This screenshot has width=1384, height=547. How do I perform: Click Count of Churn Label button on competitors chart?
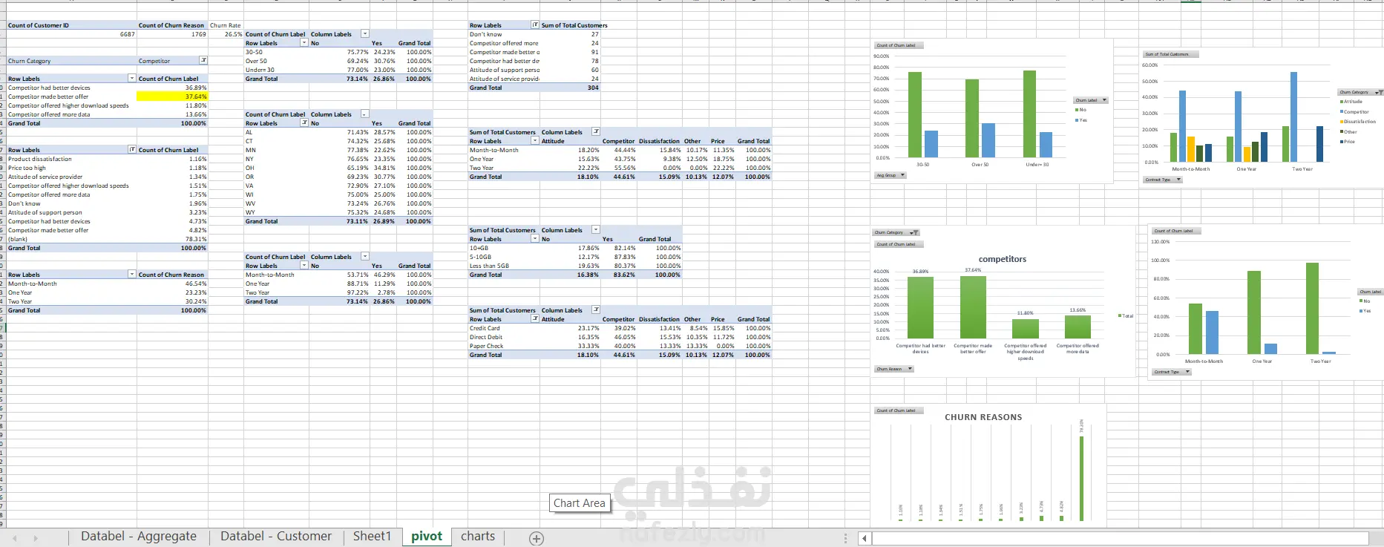click(x=899, y=244)
